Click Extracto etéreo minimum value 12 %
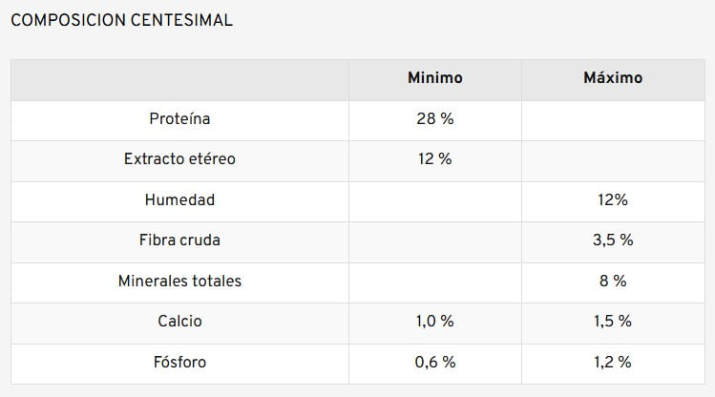Screen dimensions: 715x397 click(434, 159)
